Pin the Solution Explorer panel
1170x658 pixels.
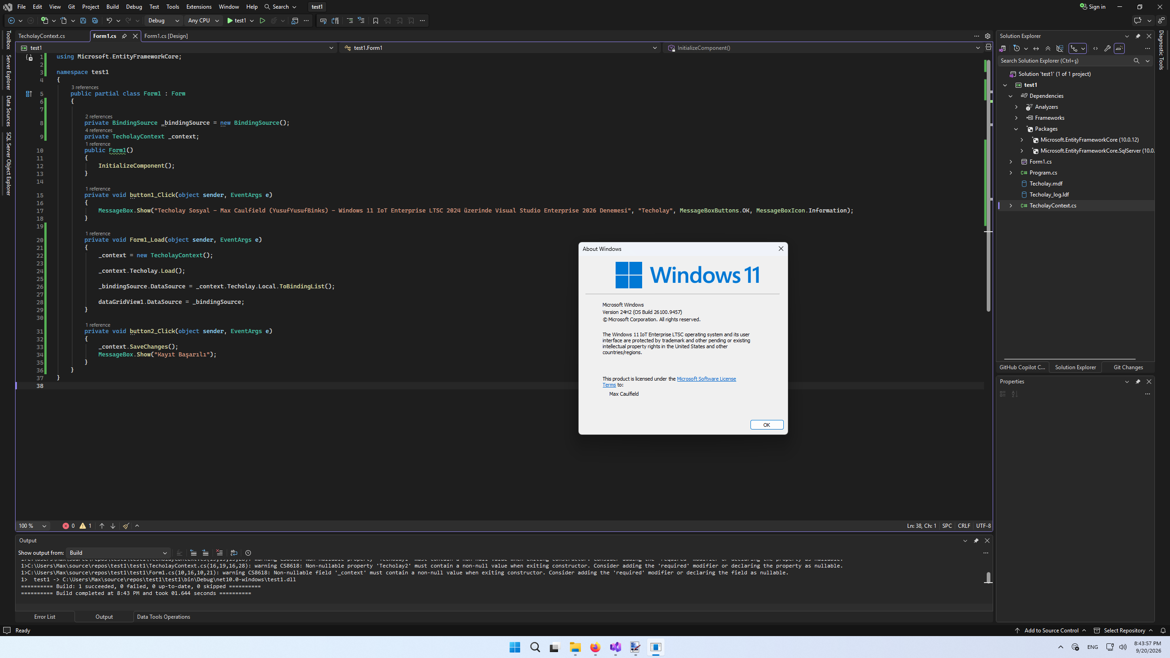coord(1138,36)
